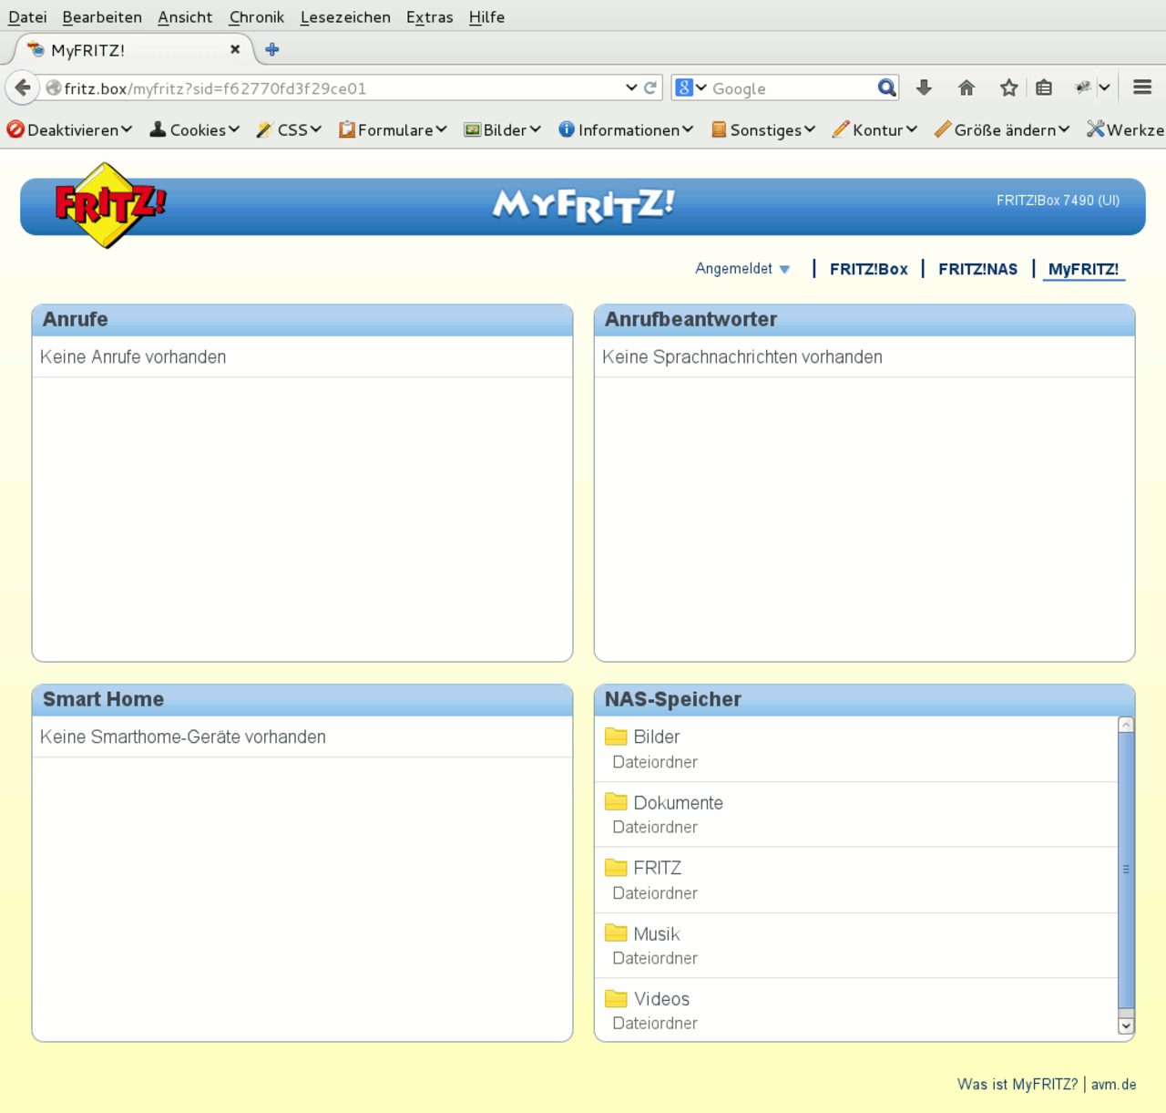
Task: Click the developer tools icon beside the bookmarks list
Action: [x=1083, y=88]
